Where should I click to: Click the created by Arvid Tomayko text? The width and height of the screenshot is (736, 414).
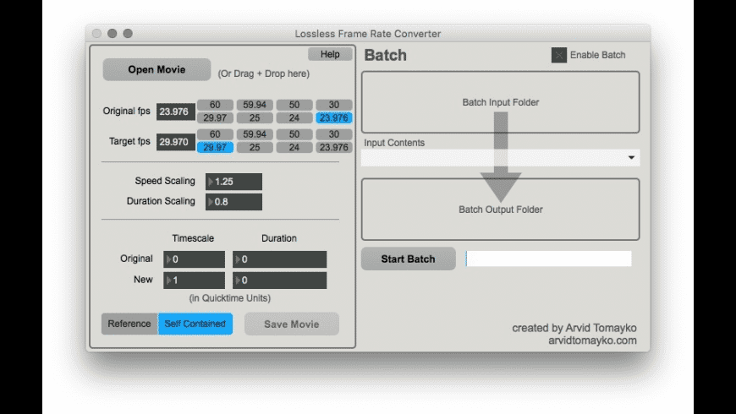[574, 328]
